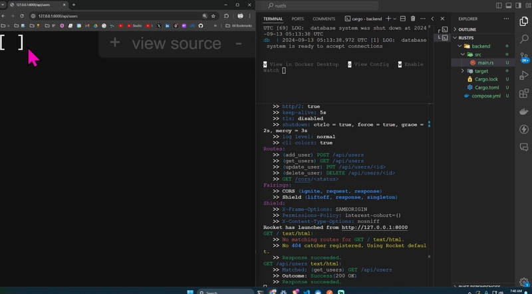Open Chrome profile avatar
The image size is (532, 294).
[x=240, y=16]
